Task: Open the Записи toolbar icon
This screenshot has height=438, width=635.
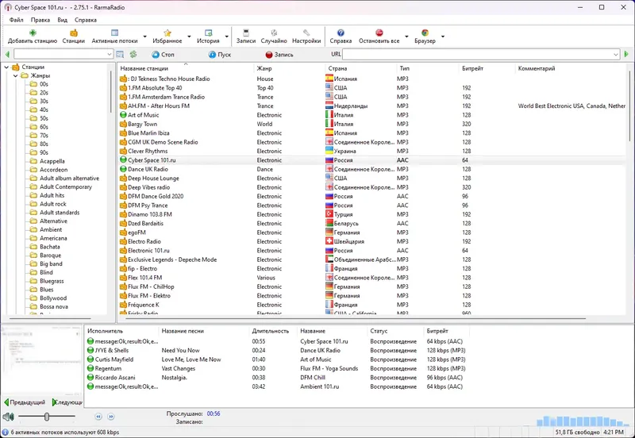Action: [246, 33]
